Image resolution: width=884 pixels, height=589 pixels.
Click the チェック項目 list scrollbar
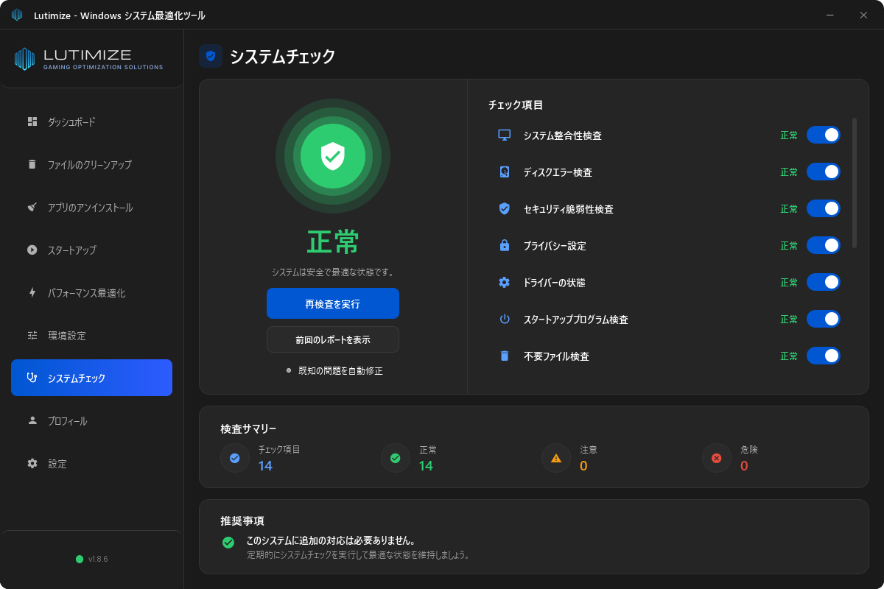pos(855,183)
